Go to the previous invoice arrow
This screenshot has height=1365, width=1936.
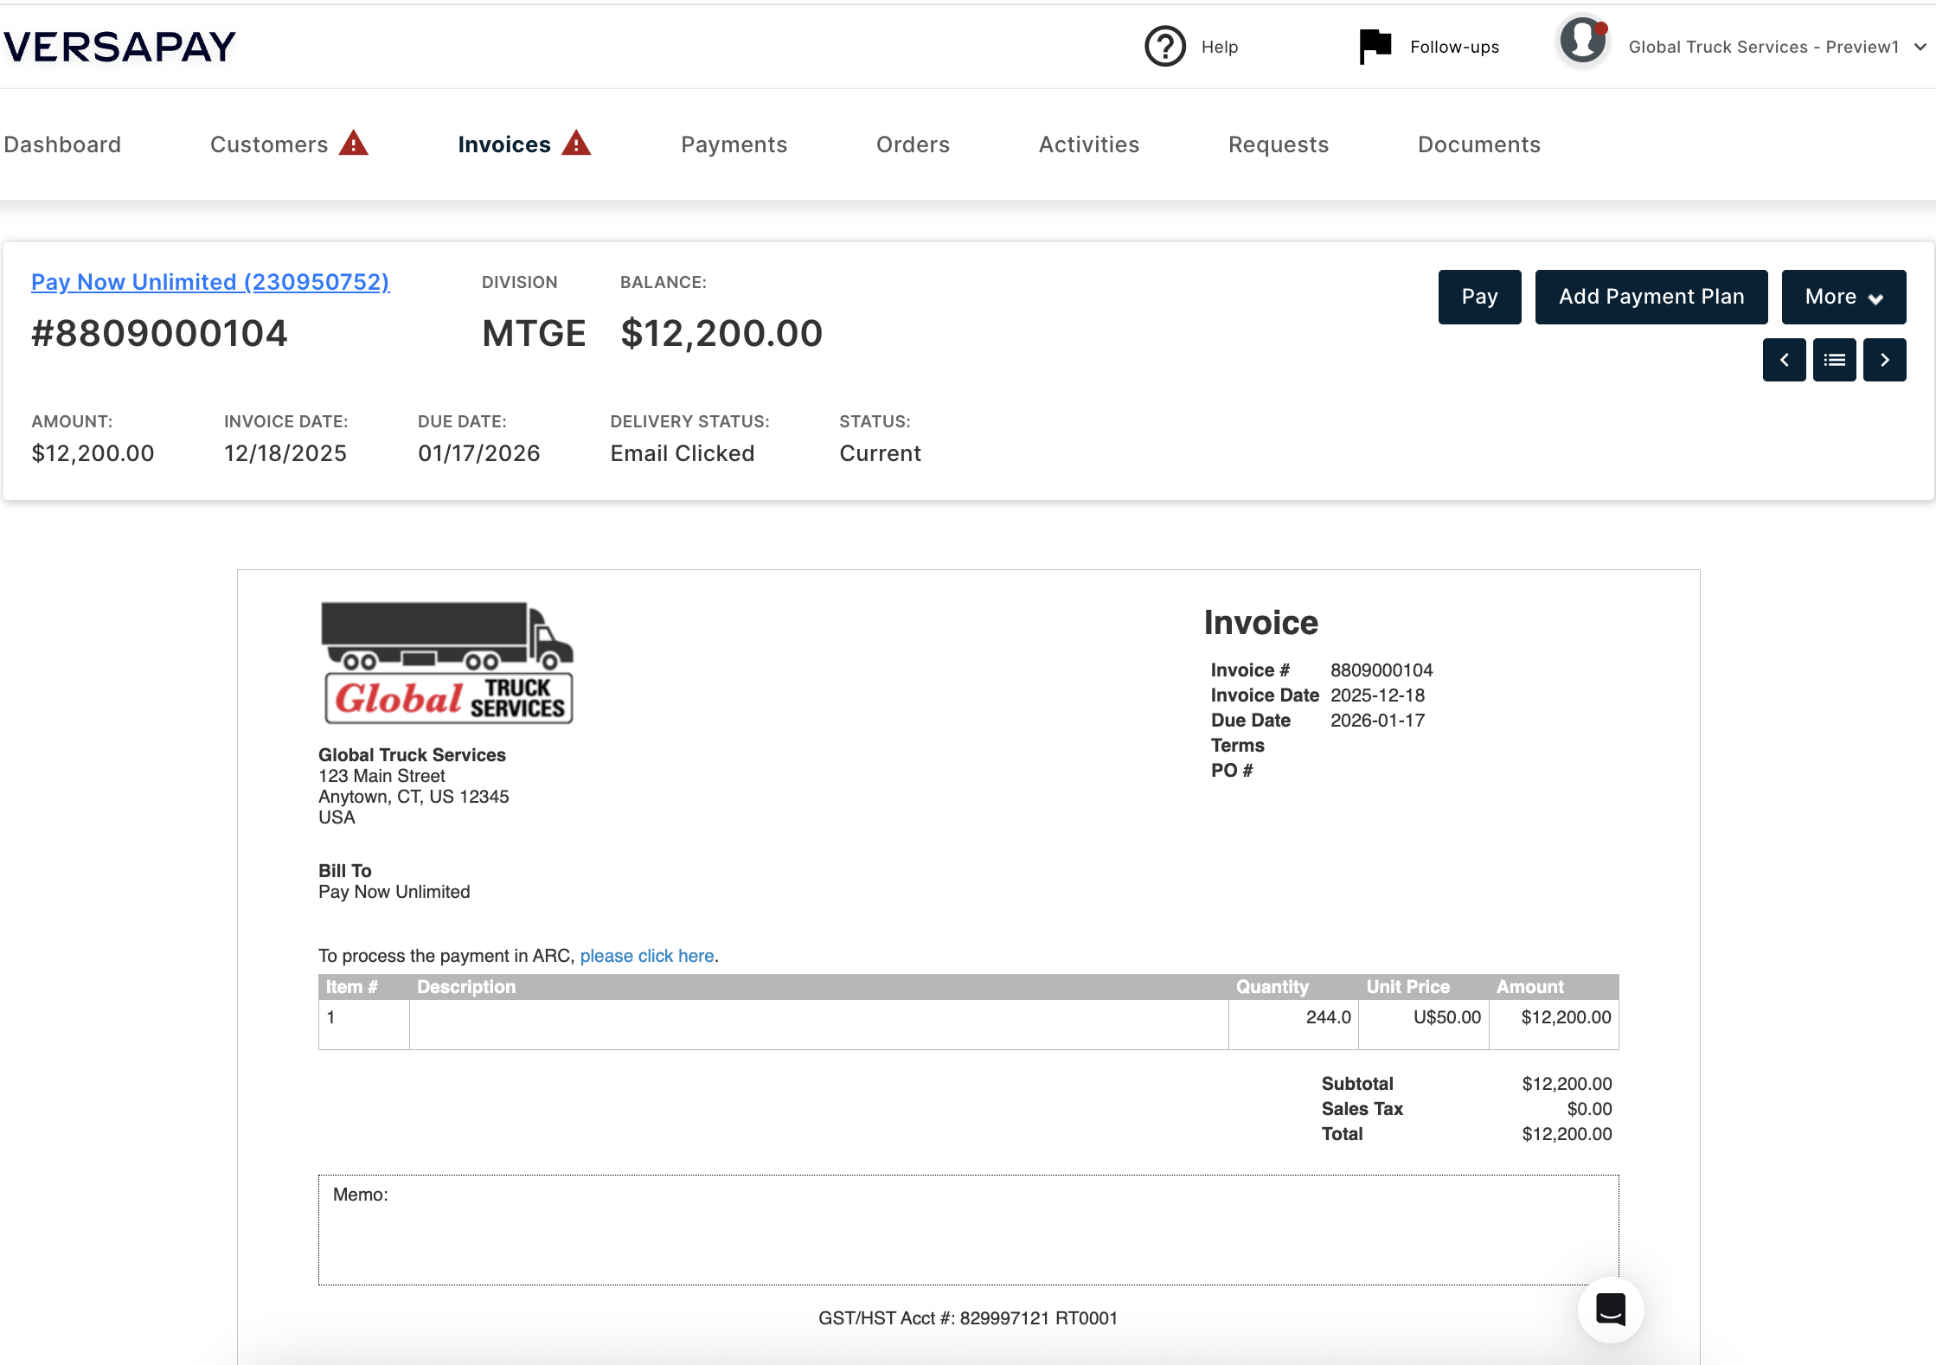(1784, 360)
